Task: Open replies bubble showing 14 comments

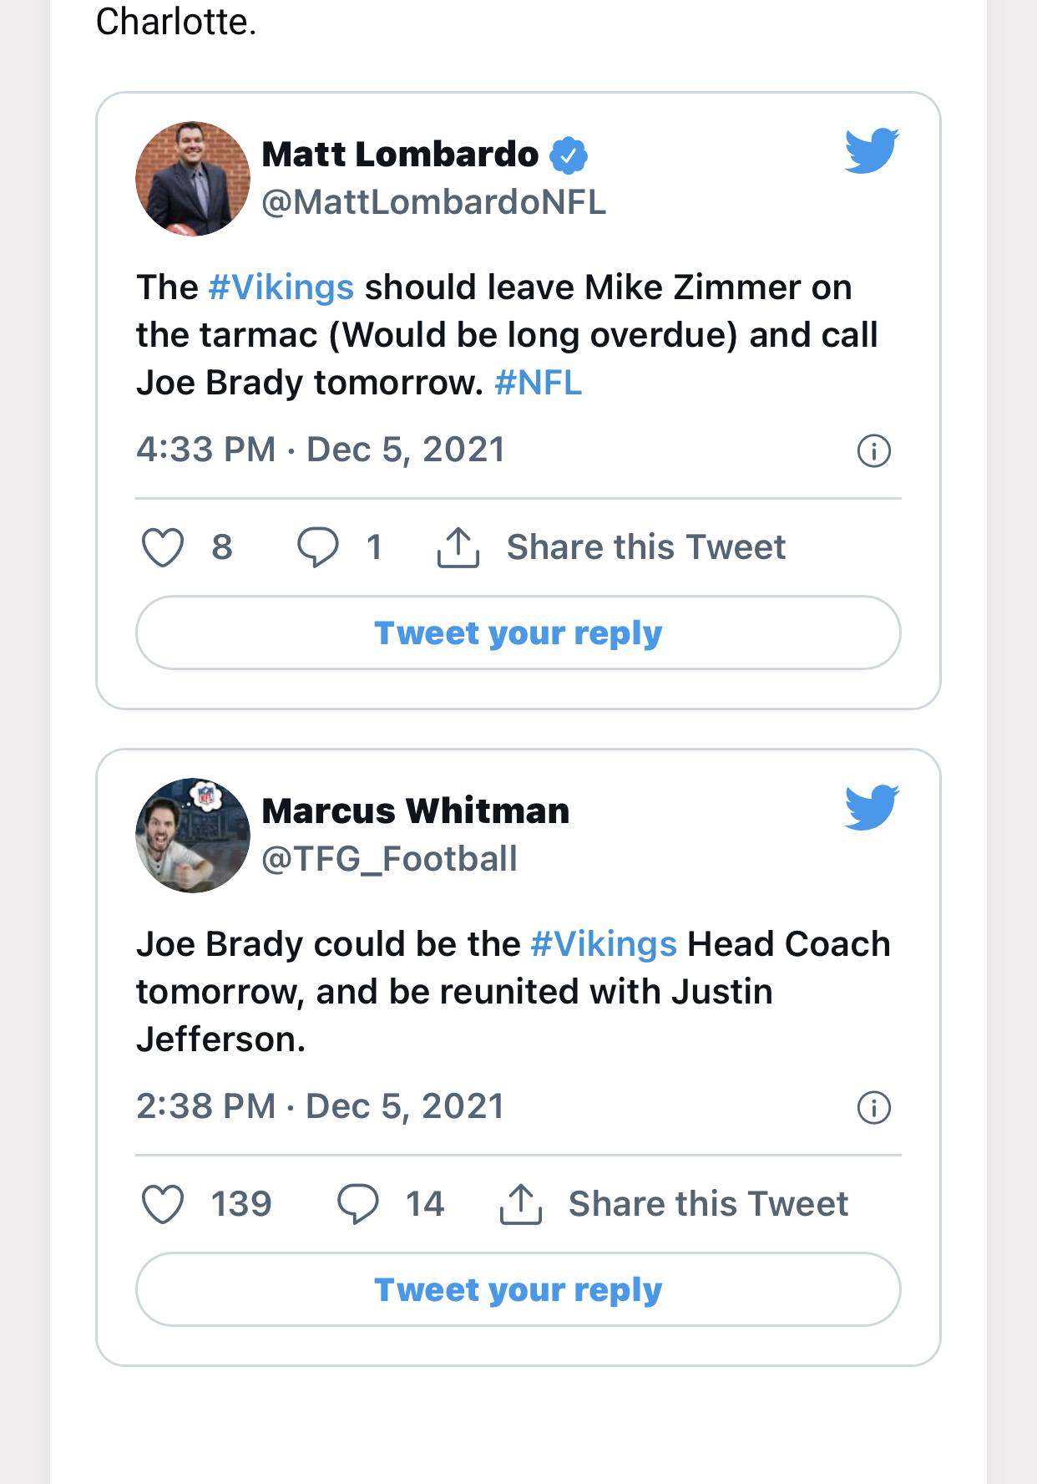Action: (357, 1205)
